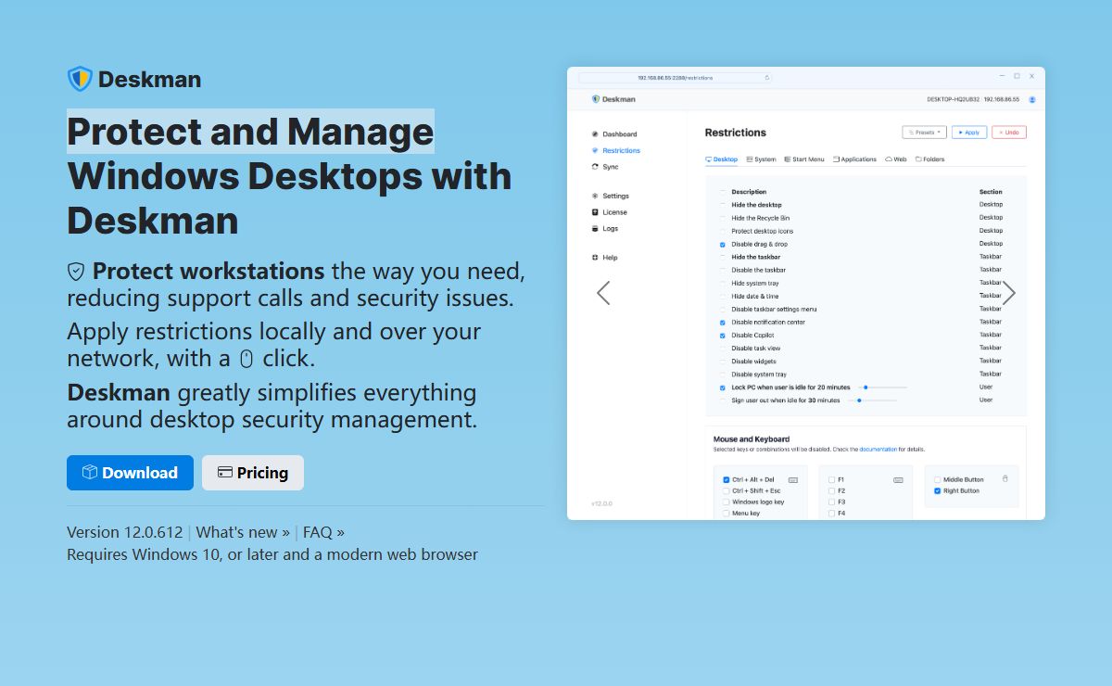Open the Settings gear in sidebar

595,197
